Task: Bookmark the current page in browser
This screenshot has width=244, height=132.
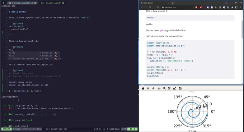Action: [x=158, y=7]
